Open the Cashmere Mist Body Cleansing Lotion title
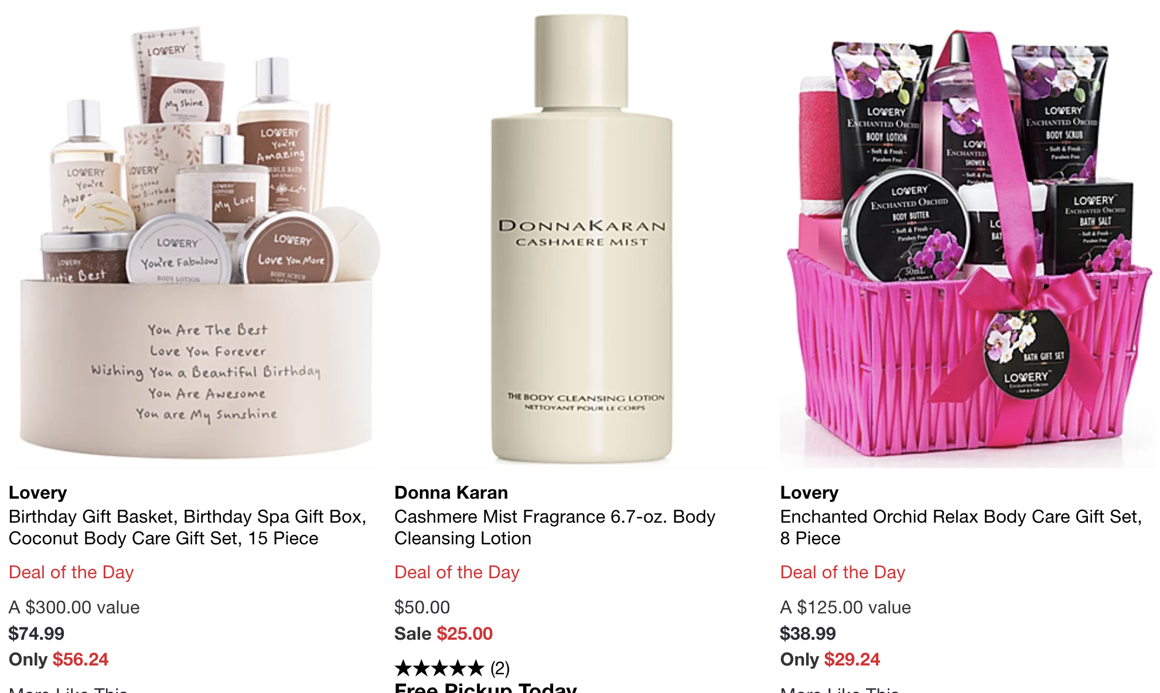 [555, 527]
